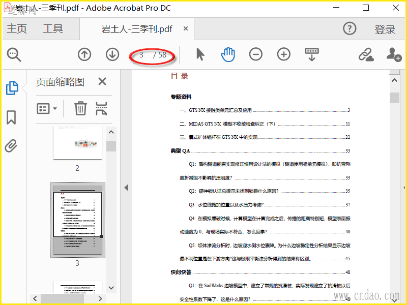407x305 pixels.
Task: Delete selected pages with trash icon
Action: click(80, 108)
